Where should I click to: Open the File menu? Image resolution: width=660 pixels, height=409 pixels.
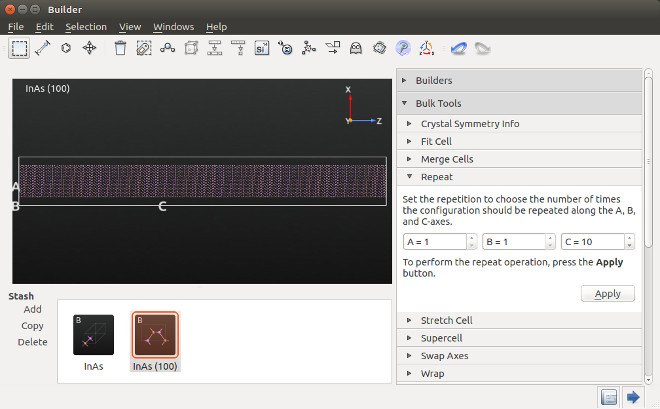pyautogui.click(x=16, y=26)
